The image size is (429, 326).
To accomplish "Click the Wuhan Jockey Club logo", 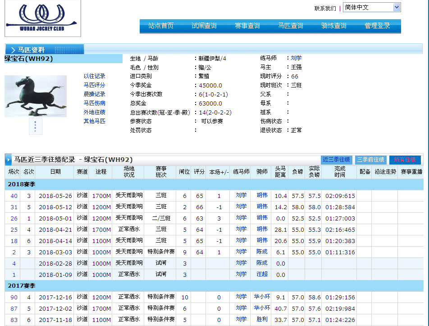I will pos(42,18).
